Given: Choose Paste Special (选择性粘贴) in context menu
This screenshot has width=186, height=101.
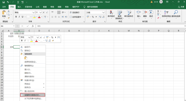Looking at the screenshot, I should (x=33, y=62).
